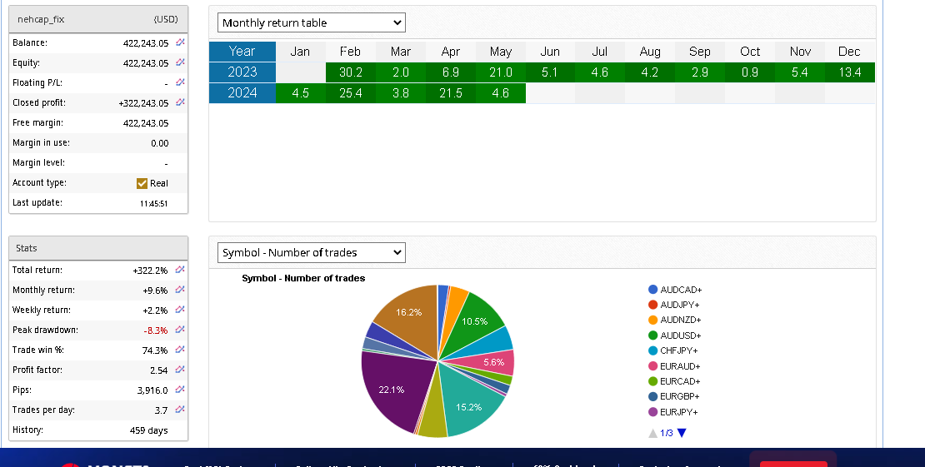The height and width of the screenshot is (467, 925).
Task: Click the chart icon next to Equity
Action: coord(181,62)
